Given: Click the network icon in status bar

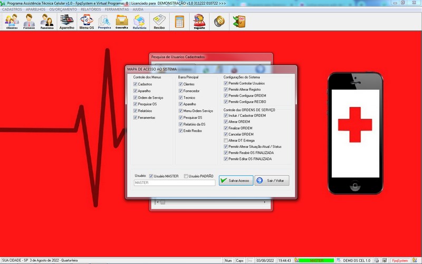Looking at the screenshot, I should [385, 260].
